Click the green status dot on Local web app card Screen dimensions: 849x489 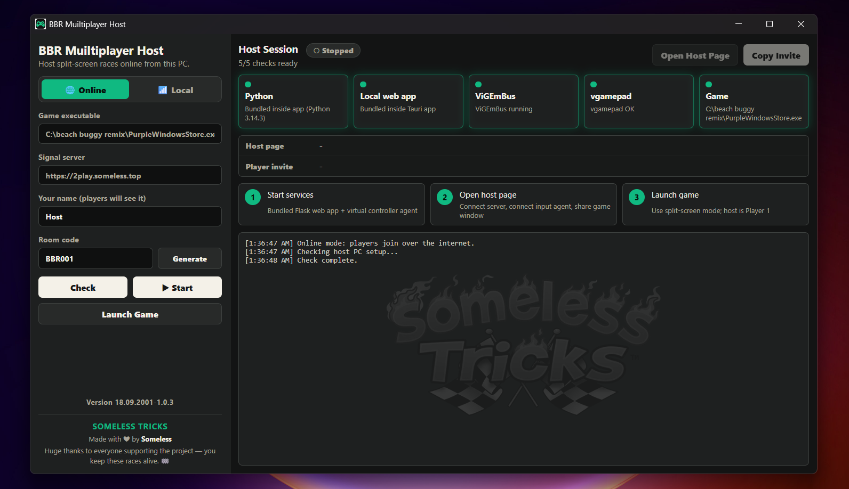tap(363, 84)
